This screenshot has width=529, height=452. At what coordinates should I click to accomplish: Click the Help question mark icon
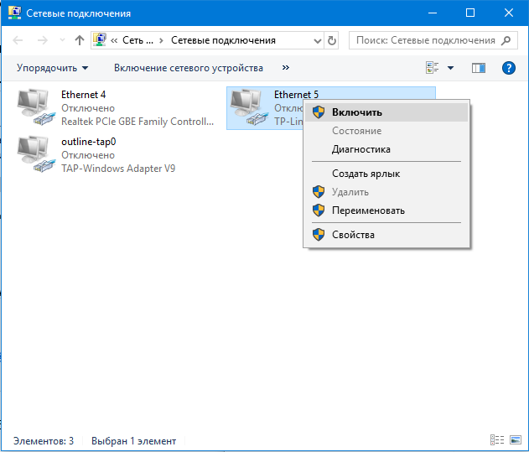coord(508,68)
